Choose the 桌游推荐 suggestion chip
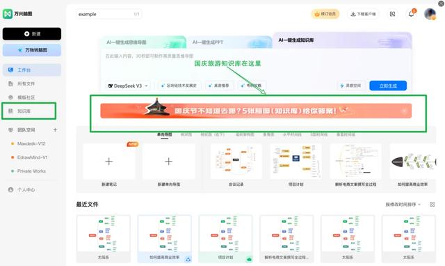Screen dimensions: 445x266 coord(219,86)
